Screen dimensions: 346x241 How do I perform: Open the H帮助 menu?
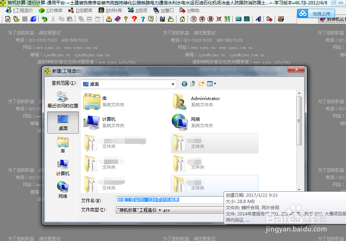(x=190, y=10)
